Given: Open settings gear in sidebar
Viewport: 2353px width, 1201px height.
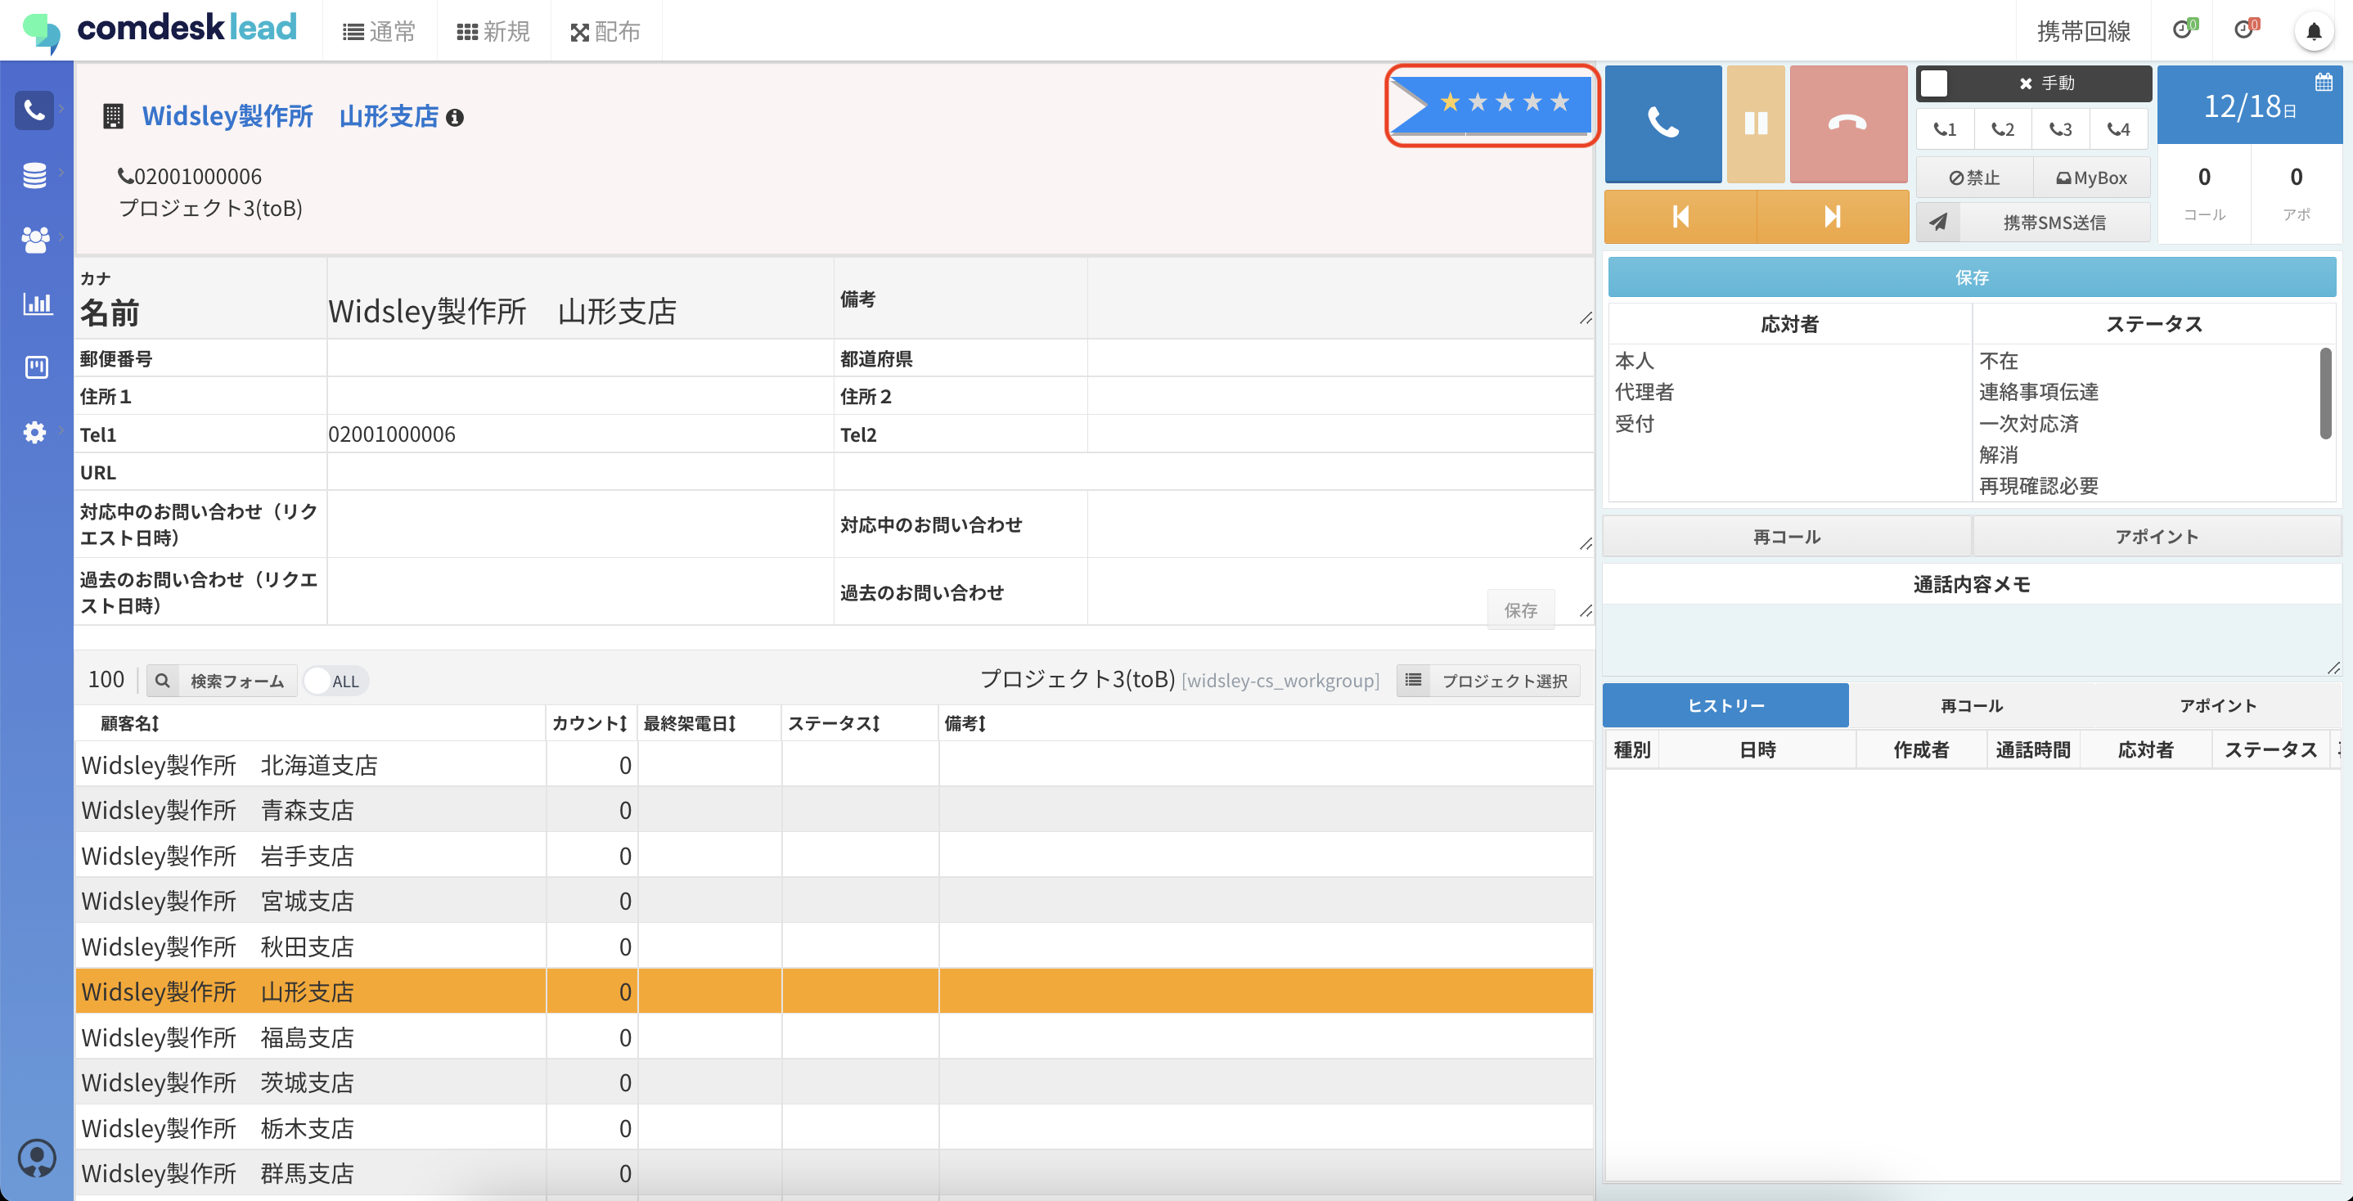Looking at the screenshot, I should pos(34,432).
